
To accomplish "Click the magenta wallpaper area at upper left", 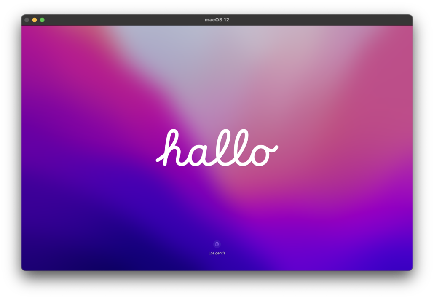I will [63, 63].
